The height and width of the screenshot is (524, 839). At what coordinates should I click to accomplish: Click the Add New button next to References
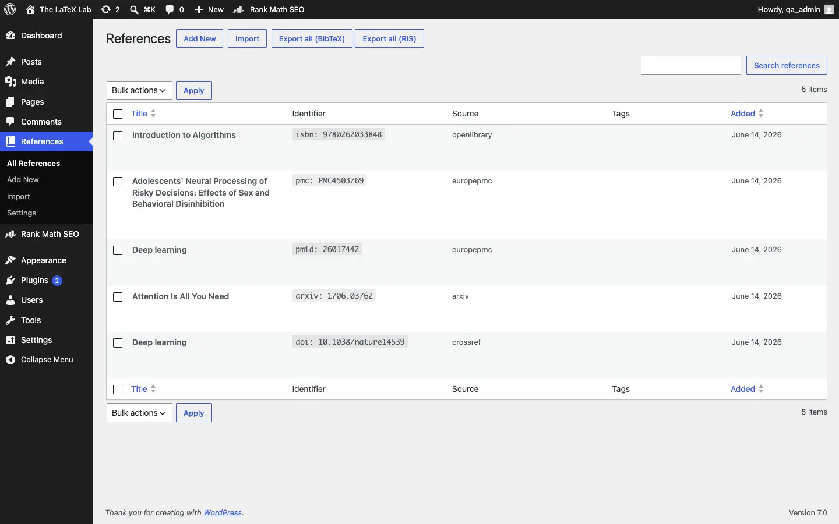(x=199, y=38)
